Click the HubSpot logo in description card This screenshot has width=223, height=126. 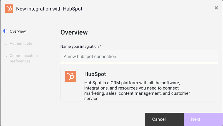71,76
